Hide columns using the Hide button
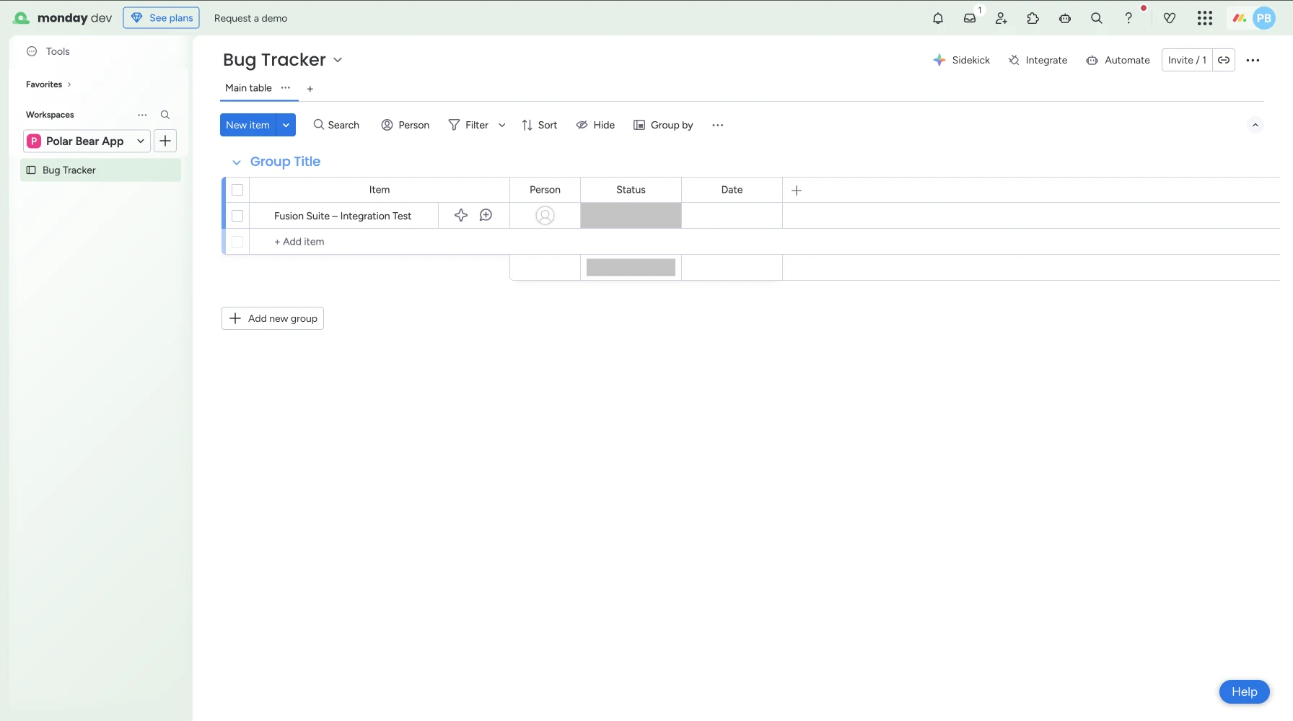 [595, 126]
